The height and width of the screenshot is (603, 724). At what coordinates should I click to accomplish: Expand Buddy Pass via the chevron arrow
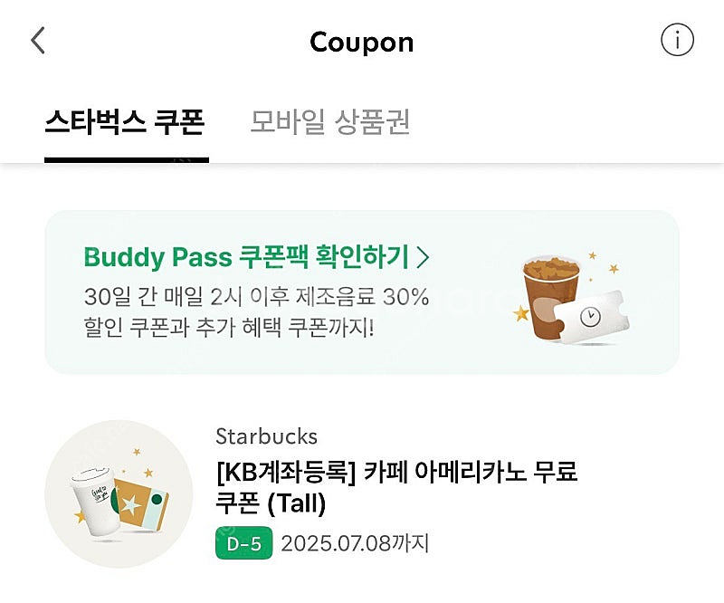pyautogui.click(x=423, y=257)
